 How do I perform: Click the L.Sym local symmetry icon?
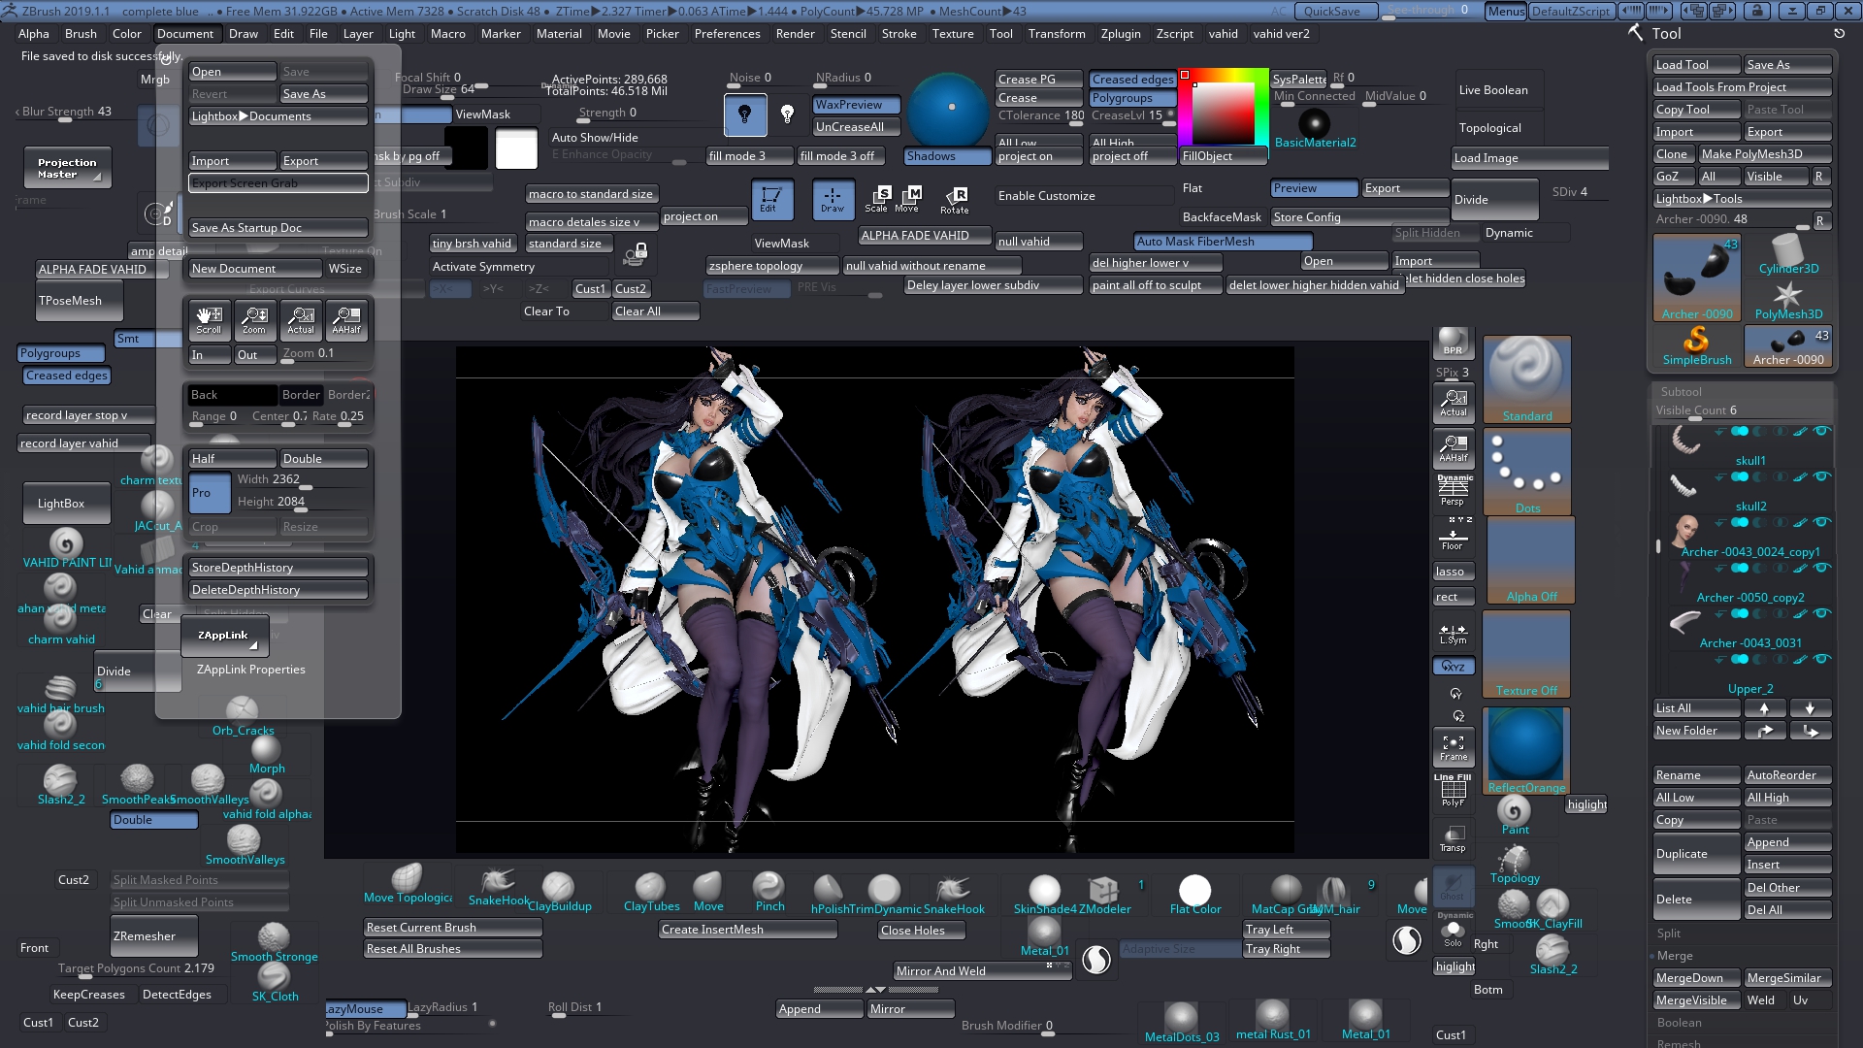click(1453, 634)
